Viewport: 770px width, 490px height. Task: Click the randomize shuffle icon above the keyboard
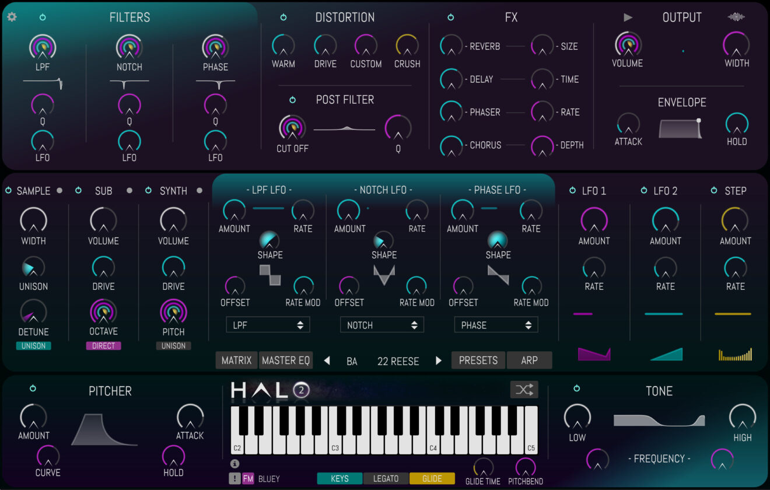pyautogui.click(x=524, y=389)
